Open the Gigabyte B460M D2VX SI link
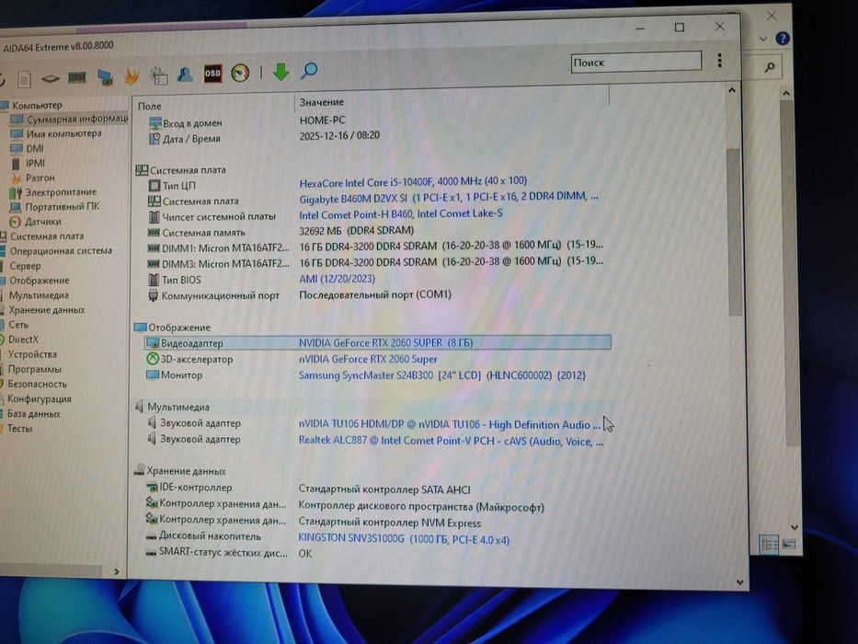This screenshot has width=858, height=644. [449, 197]
